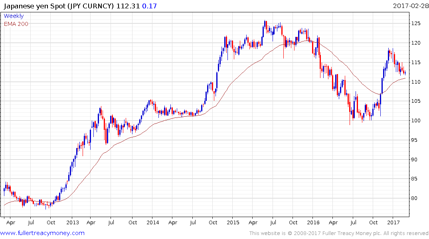Click the 90 price axis label
Screen dimensions: 429x239
pyautogui.click(x=415, y=159)
